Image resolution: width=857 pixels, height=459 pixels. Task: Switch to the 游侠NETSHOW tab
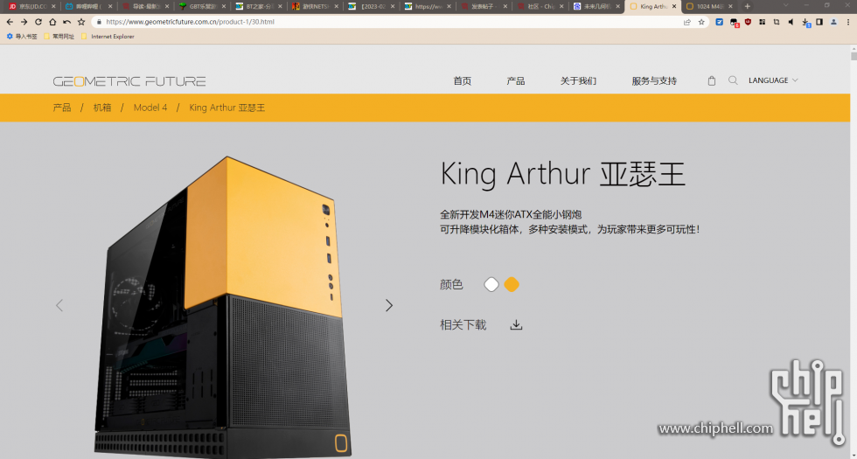pyautogui.click(x=313, y=7)
